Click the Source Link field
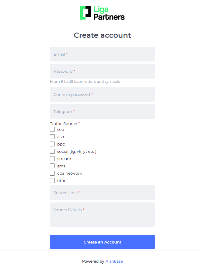 coord(102,193)
